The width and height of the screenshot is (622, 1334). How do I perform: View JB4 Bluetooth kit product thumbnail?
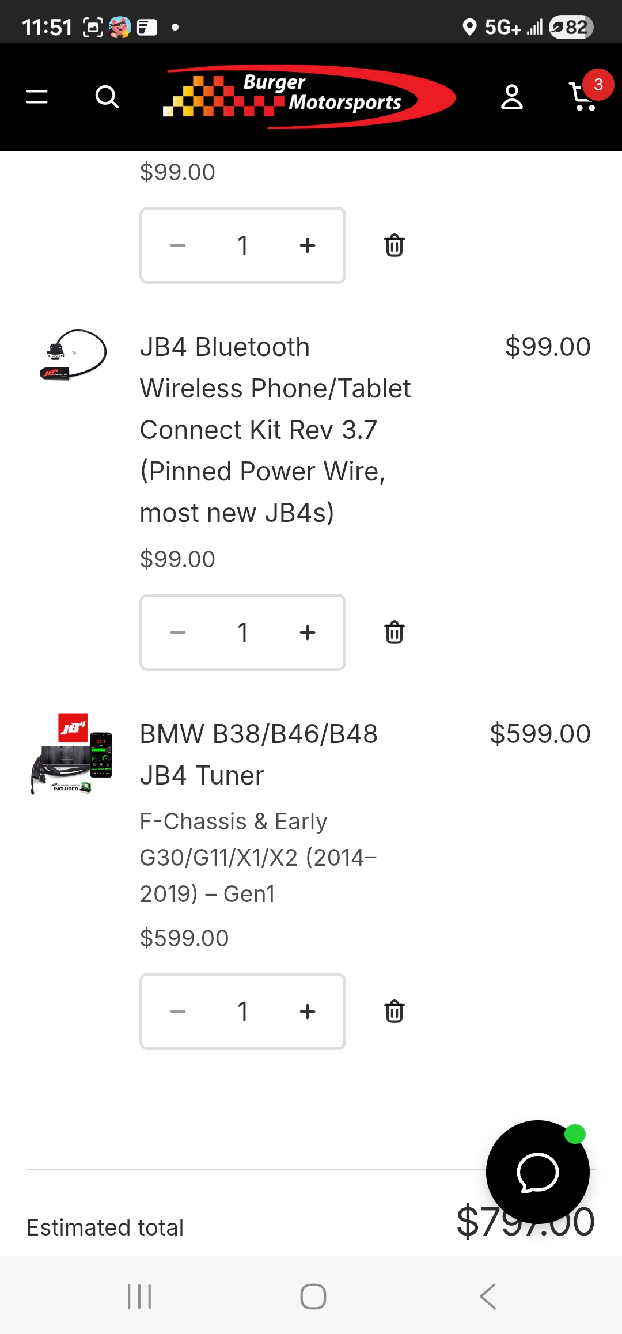pyautogui.click(x=73, y=355)
